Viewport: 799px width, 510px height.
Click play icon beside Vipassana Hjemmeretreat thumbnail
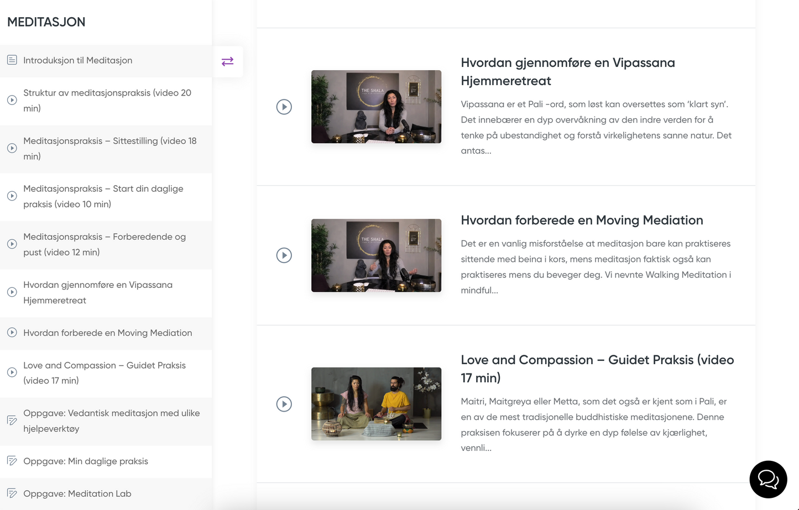284,107
